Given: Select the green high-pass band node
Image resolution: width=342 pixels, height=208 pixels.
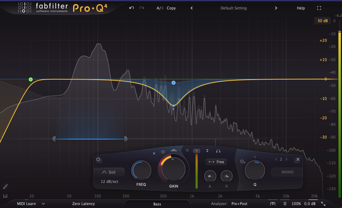Looking at the screenshot, I should pos(31,79).
